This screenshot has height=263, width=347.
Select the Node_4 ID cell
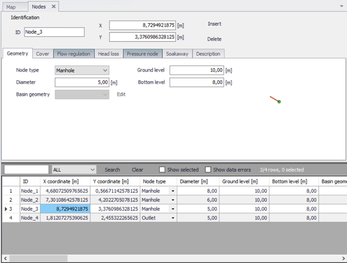30,217
